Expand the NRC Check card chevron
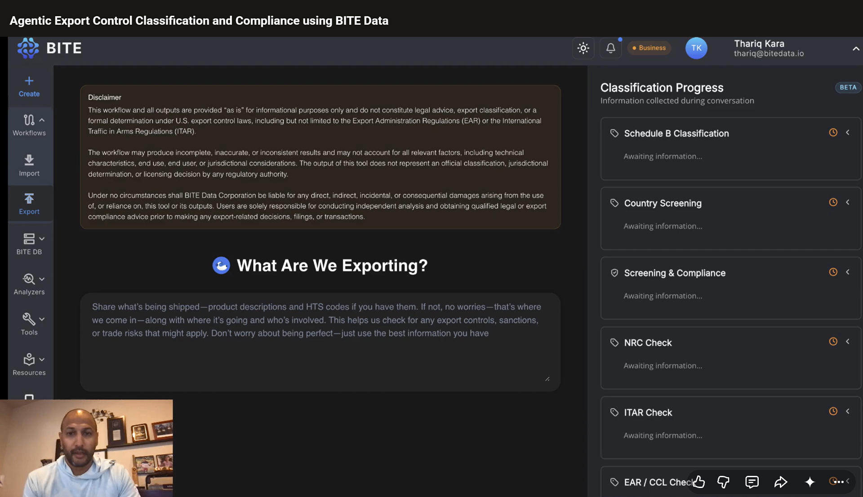Image resolution: width=863 pixels, height=497 pixels. pos(848,342)
